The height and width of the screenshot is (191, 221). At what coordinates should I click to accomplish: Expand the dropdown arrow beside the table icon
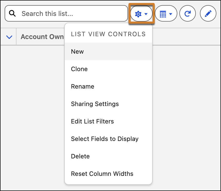click(171, 14)
